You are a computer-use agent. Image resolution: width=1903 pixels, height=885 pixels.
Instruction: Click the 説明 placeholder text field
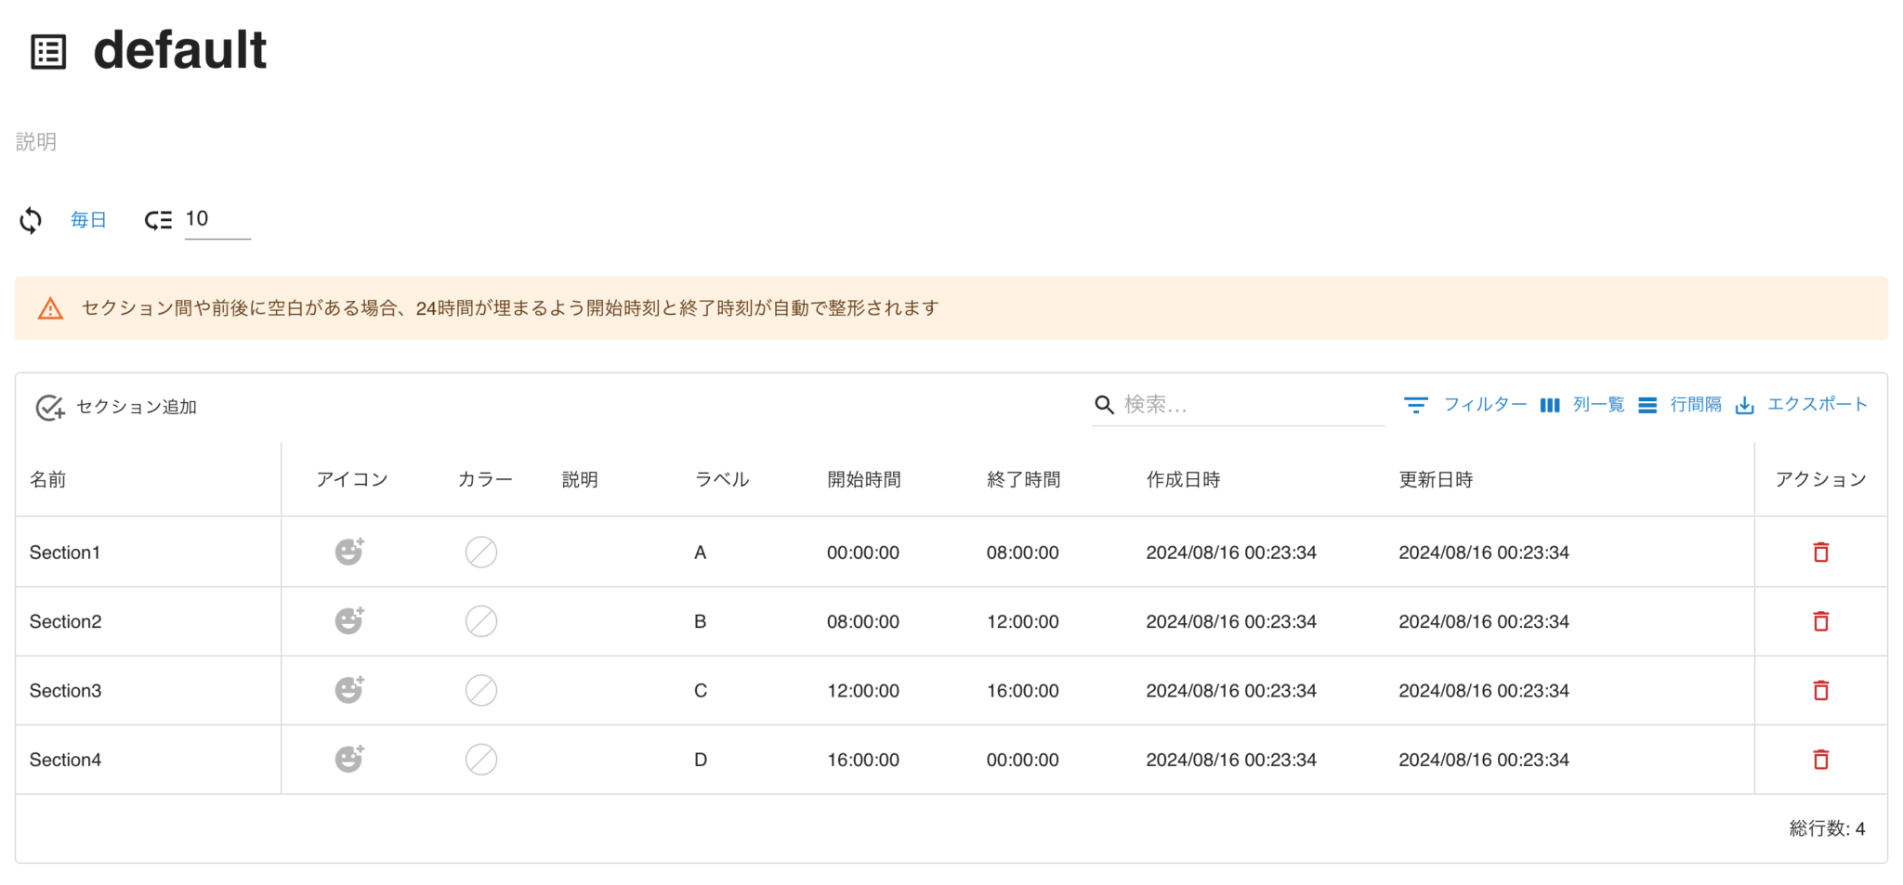[x=37, y=141]
